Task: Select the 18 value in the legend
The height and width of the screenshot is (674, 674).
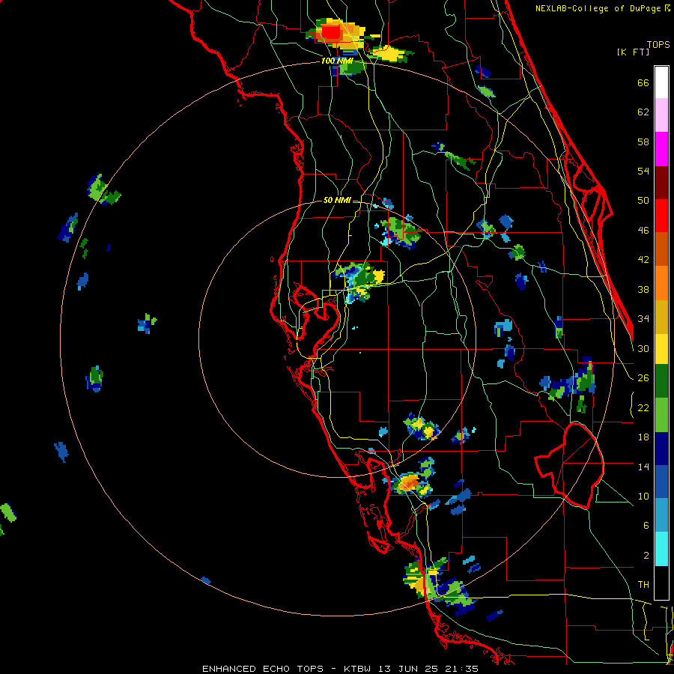Action: point(643,437)
